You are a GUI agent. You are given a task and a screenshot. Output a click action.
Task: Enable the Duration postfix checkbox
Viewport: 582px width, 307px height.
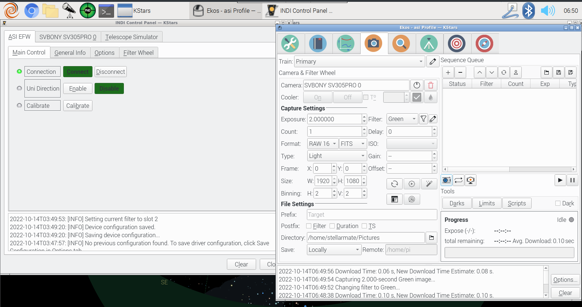pyautogui.click(x=332, y=226)
